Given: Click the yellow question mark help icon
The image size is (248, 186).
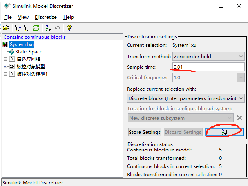Looking at the screenshot, I should [69, 28].
